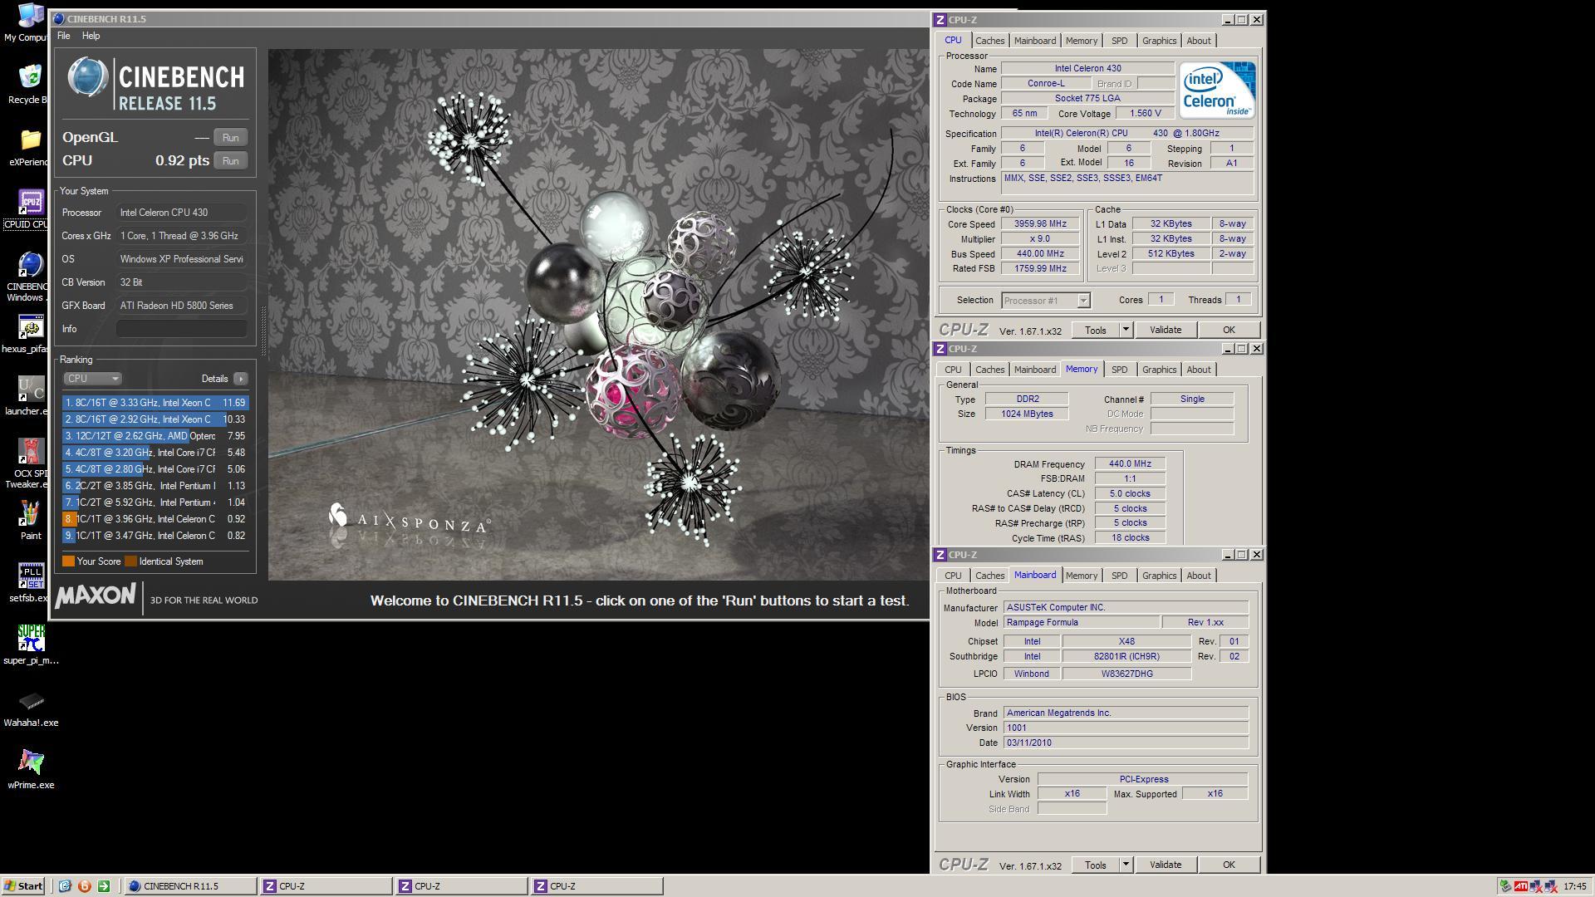Select the Paint desktop shortcut
Screen dimensions: 1595x897
click(31, 521)
